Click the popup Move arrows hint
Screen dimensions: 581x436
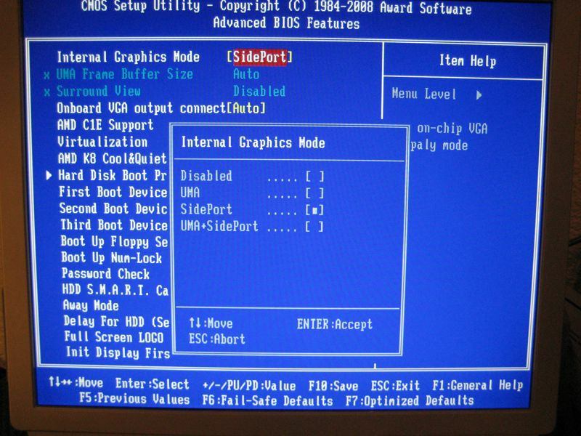pyautogui.click(x=211, y=323)
